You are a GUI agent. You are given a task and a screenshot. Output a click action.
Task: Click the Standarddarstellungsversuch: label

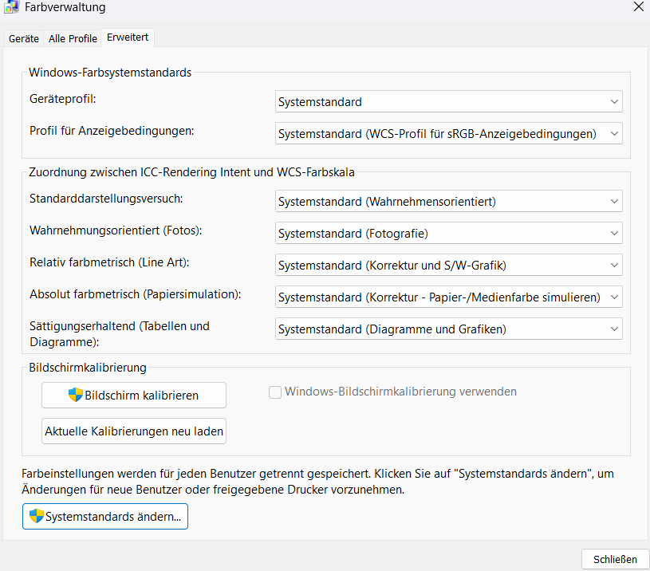point(106,199)
